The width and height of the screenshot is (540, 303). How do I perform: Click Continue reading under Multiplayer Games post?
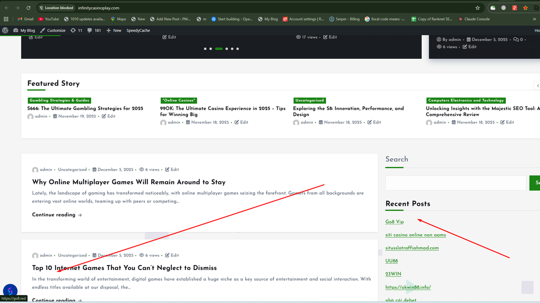57,215
